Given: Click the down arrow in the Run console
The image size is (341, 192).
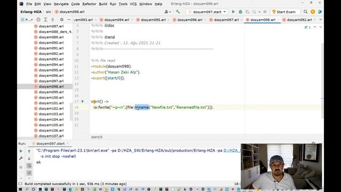Looking at the screenshot, I should pyautogui.click(x=29, y=158).
